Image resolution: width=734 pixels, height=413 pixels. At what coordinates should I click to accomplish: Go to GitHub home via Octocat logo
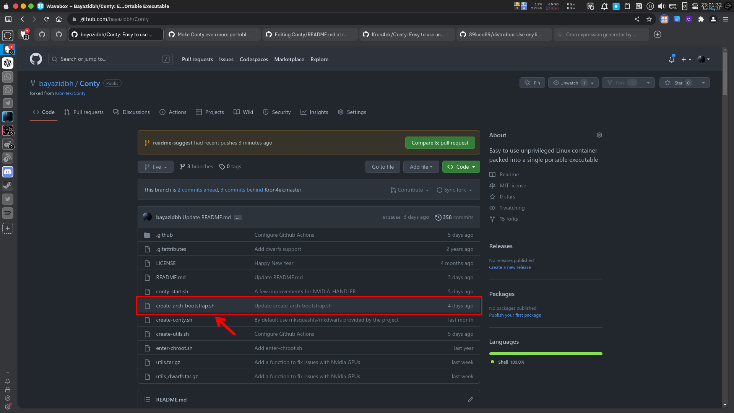point(36,59)
